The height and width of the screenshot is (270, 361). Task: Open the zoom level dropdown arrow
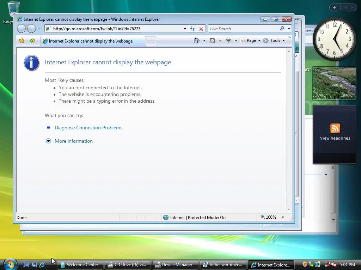tap(283, 217)
